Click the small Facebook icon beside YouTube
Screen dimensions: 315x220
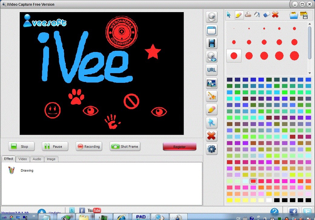pos(82,210)
